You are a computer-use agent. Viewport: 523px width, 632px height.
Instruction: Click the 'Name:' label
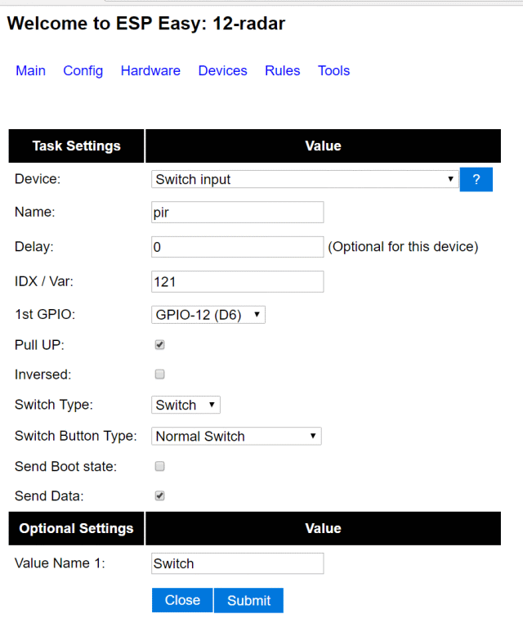34,212
